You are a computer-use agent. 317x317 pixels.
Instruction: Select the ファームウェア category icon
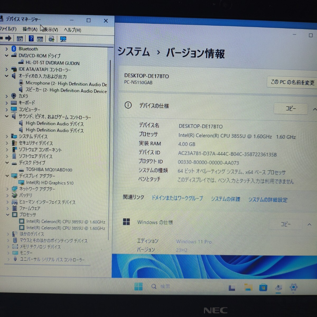coord(15,208)
